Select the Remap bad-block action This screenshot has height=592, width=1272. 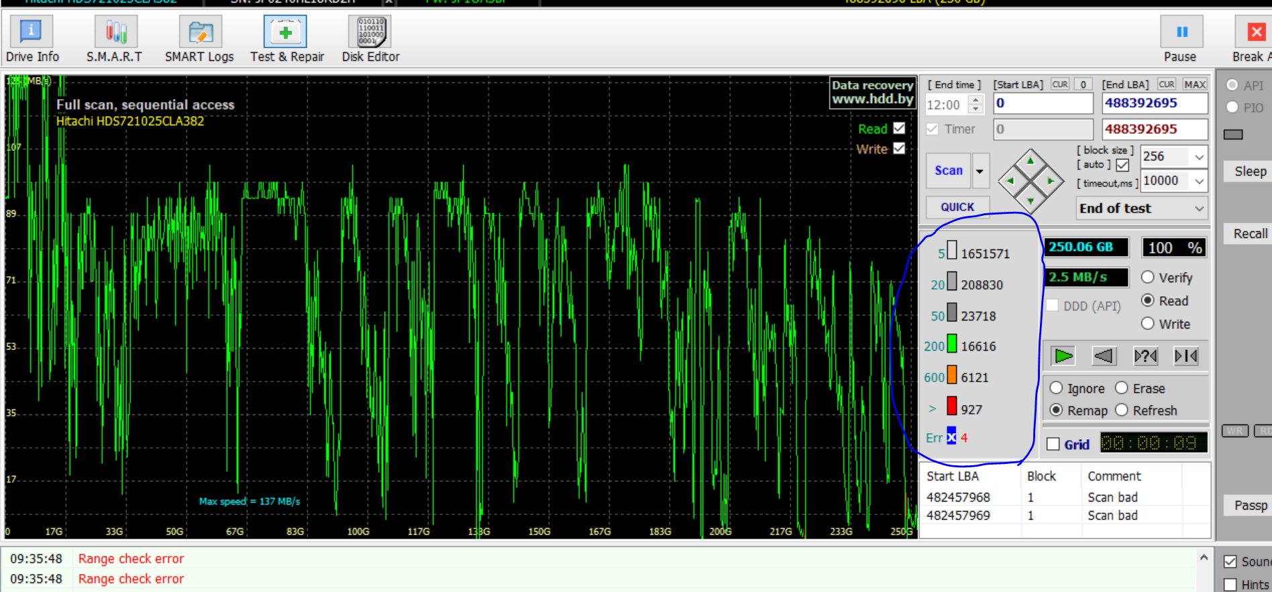(x=1057, y=410)
